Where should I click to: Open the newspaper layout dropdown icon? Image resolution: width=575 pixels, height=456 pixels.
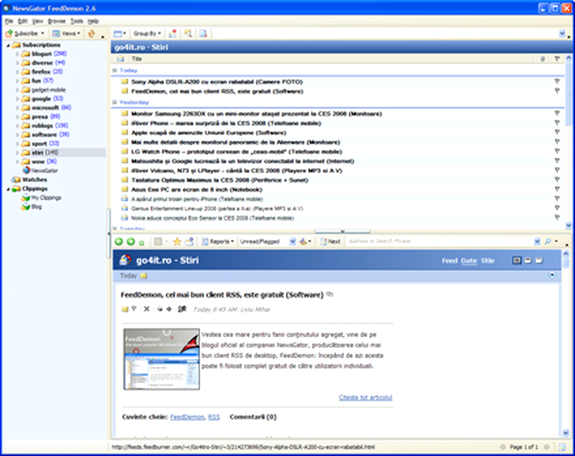[120, 34]
